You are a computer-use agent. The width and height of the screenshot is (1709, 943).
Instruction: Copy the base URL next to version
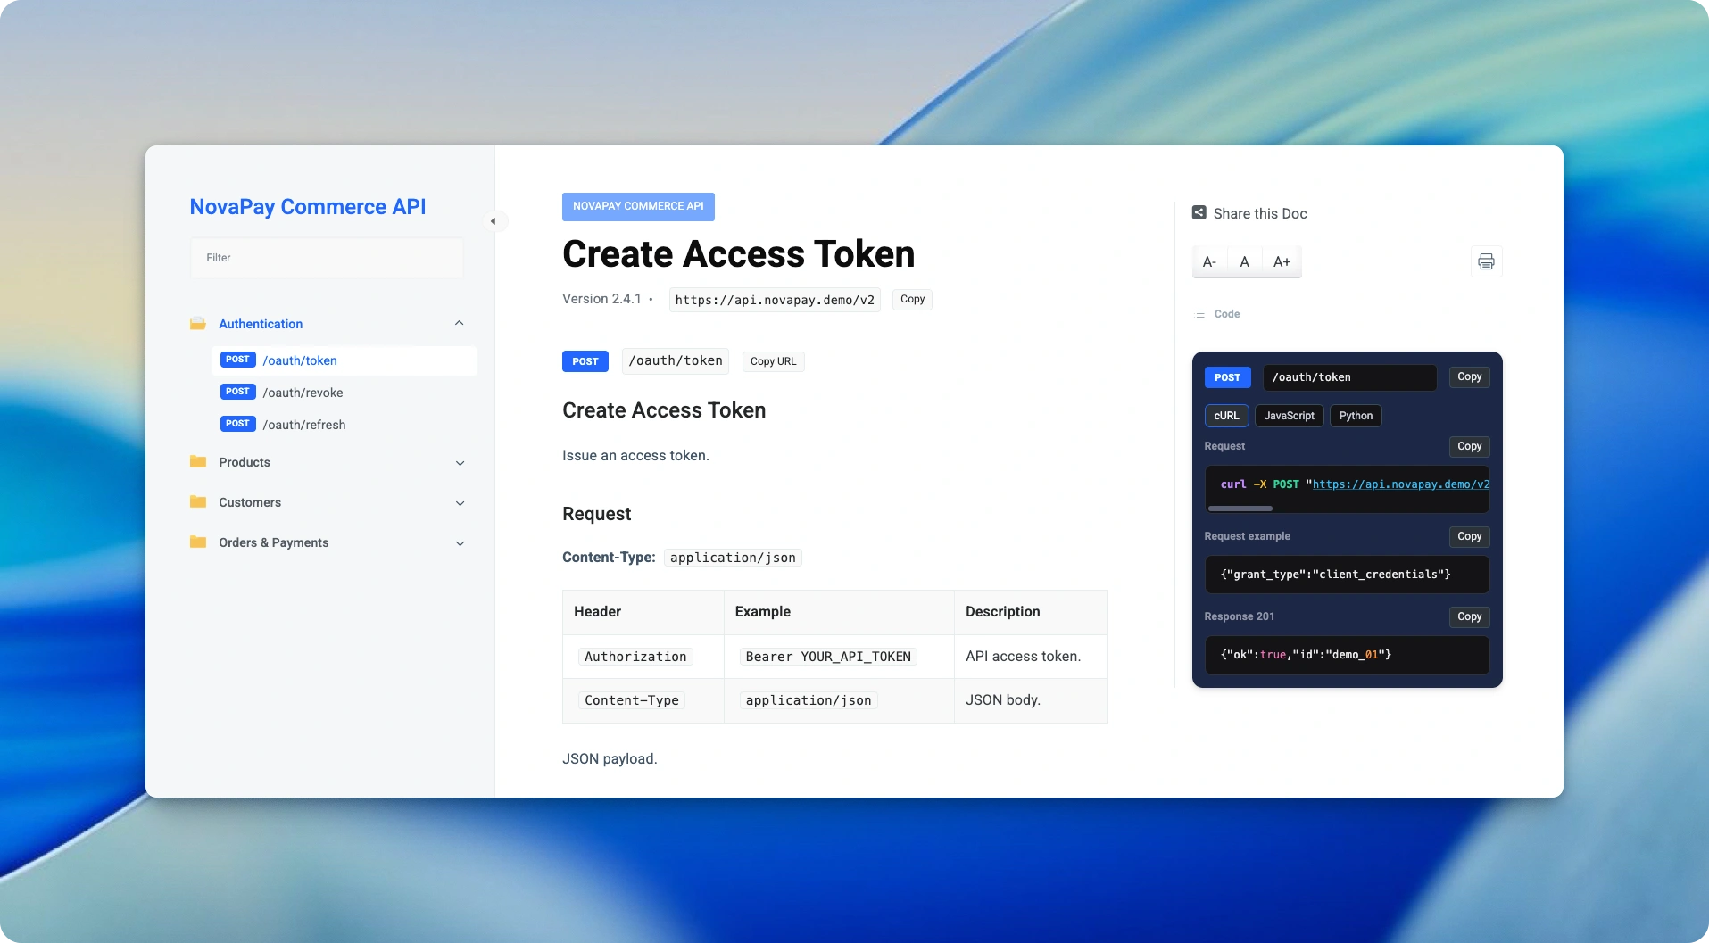[912, 300]
